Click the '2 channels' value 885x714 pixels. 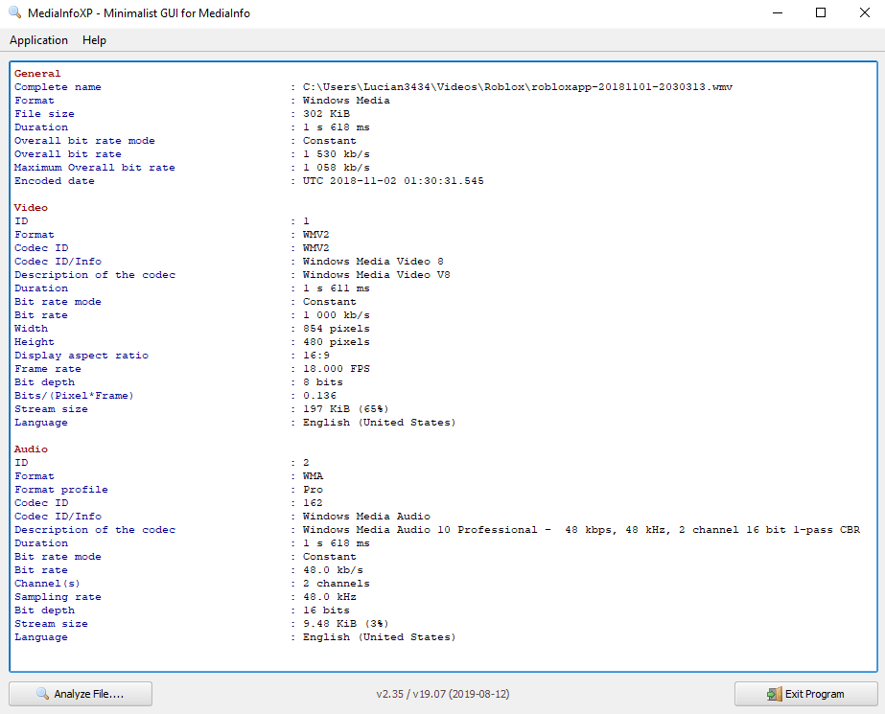tap(337, 584)
